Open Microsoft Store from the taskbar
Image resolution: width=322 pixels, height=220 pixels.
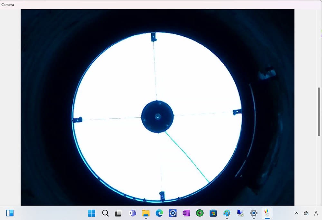(213, 213)
